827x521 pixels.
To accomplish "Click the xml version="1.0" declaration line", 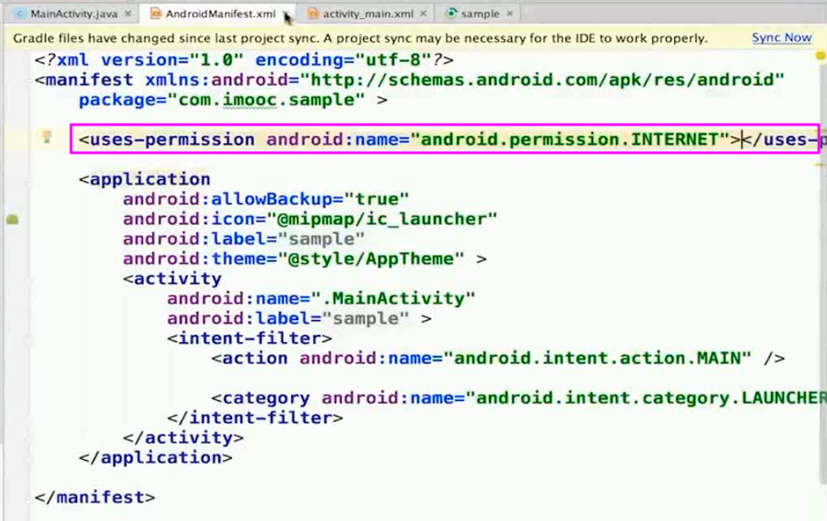I will [244, 60].
